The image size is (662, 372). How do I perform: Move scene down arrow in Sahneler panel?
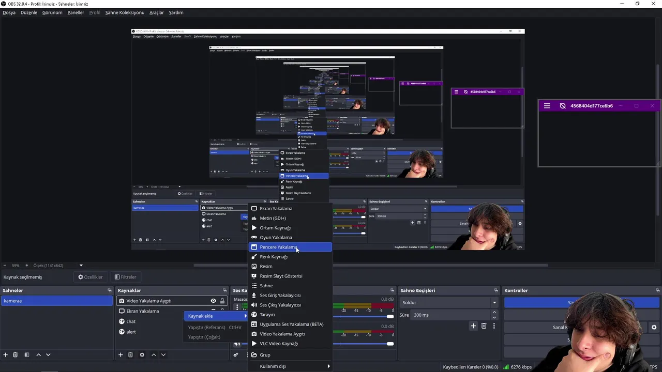click(48, 355)
